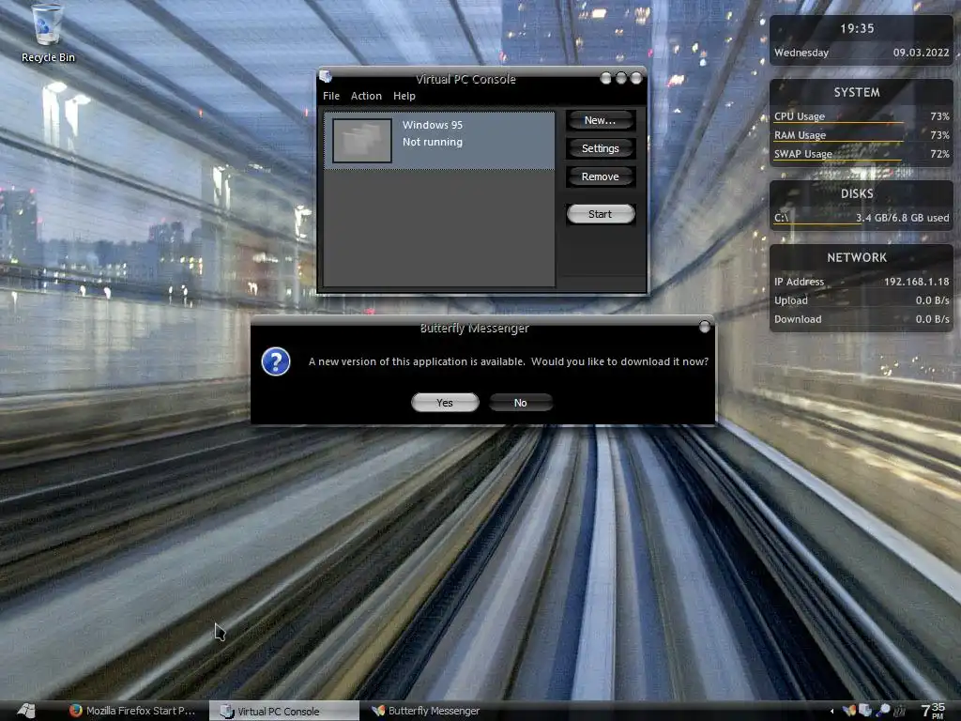This screenshot has width=961, height=721.
Task: Close the Virtual PC Console window
Action: tap(636, 78)
